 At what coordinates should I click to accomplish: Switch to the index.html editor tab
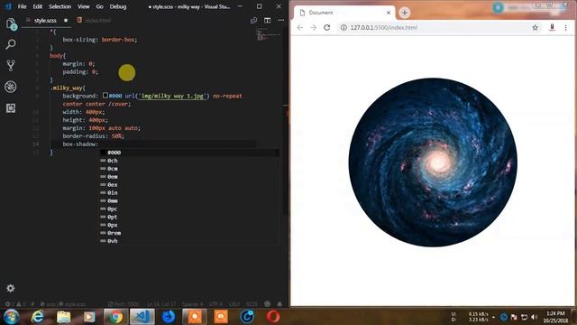tap(94, 20)
